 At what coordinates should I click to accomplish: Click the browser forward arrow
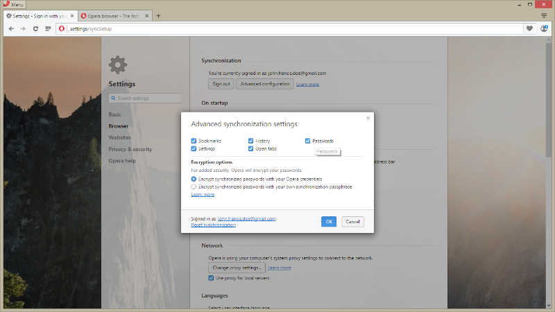[23, 28]
